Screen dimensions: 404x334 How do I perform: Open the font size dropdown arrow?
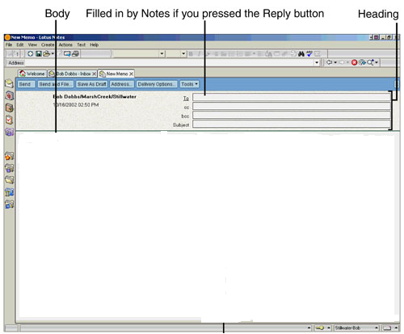click(183, 53)
